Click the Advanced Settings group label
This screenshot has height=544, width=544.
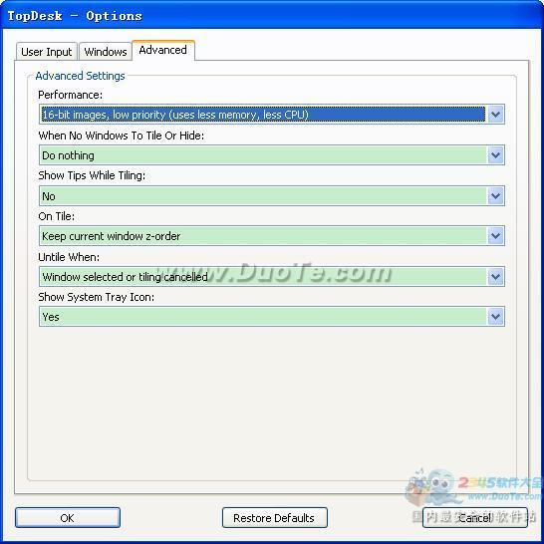point(80,76)
